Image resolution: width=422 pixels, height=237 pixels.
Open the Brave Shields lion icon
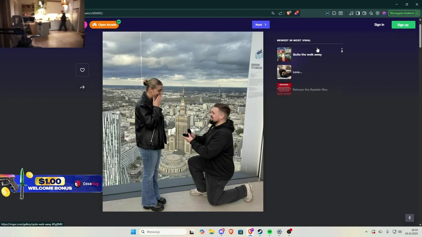(289, 13)
